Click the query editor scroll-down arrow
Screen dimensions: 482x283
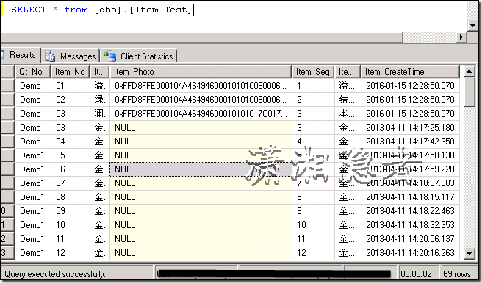coord(472,26)
